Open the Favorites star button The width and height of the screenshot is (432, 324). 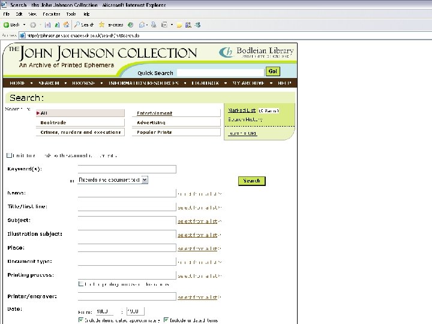(111, 25)
